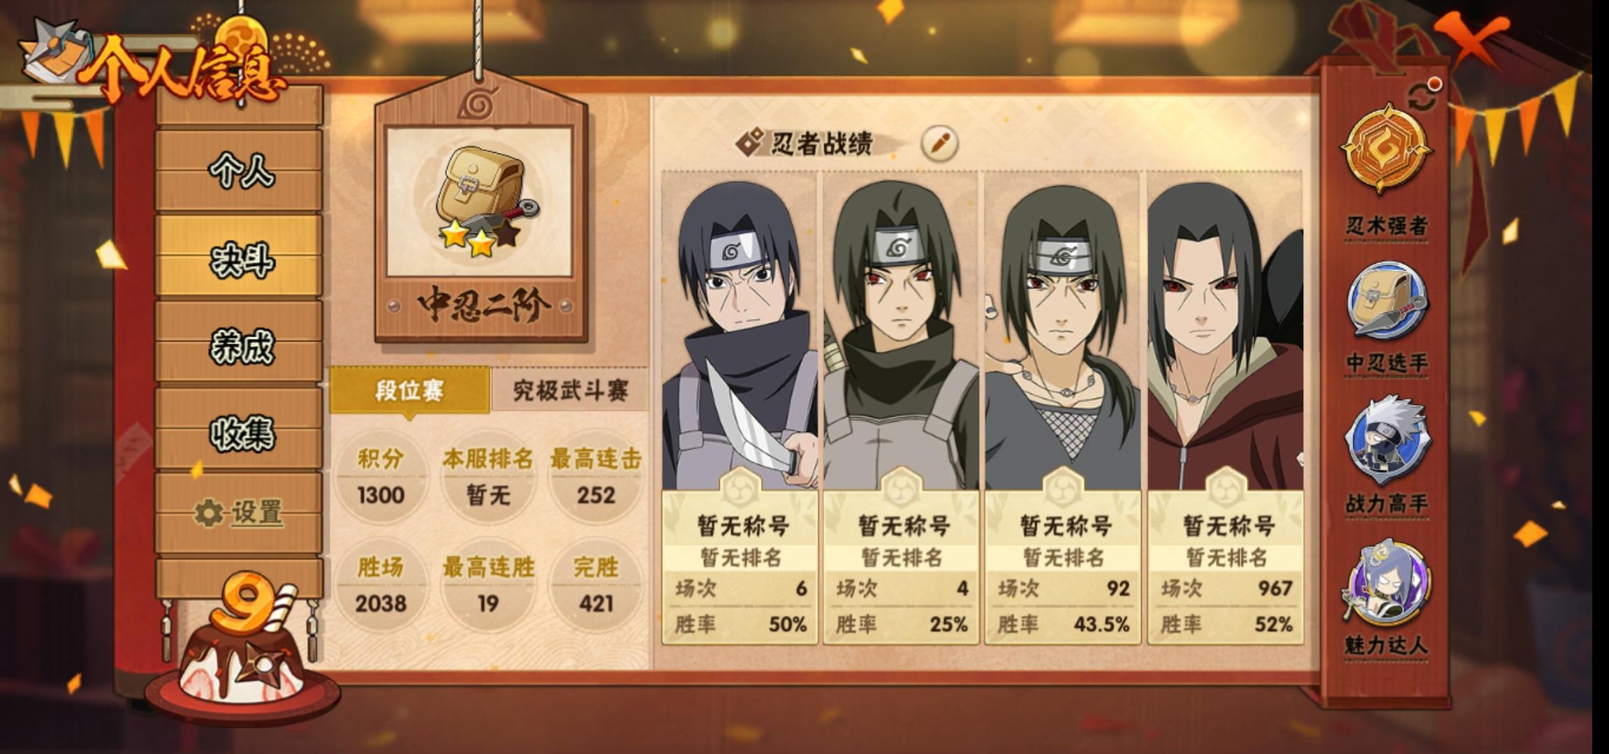Select the 决斗 menu item

click(x=240, y=257)
